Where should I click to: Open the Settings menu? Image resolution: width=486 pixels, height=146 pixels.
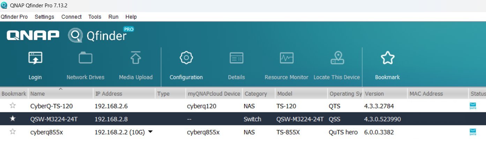coord(44,17)
